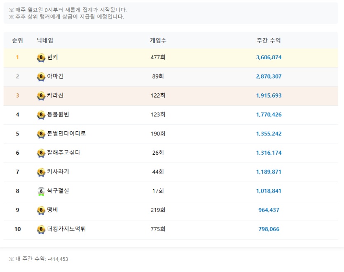Viewport: 344px width, 272px height.
Task: Click the game count 219회
Action: [x=158, y=210]
